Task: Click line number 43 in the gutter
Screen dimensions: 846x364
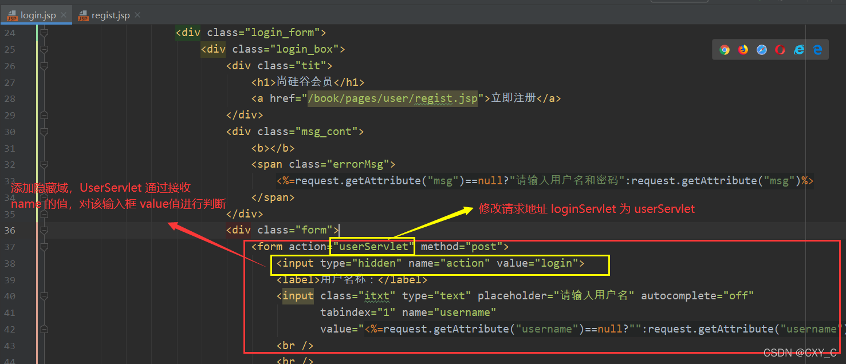Action: (10, 346)
